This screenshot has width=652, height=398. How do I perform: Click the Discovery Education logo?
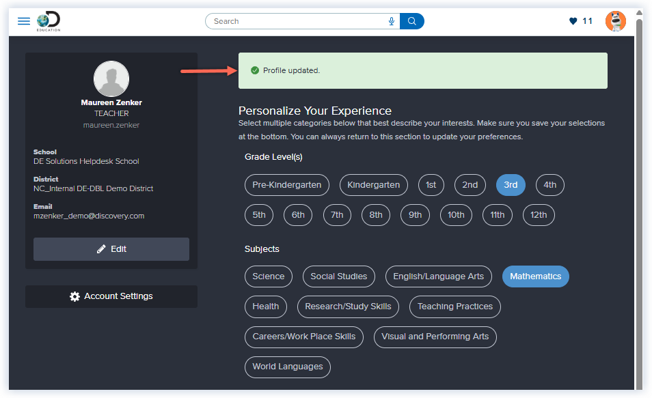pyautogui.click(x=49, y=21)
